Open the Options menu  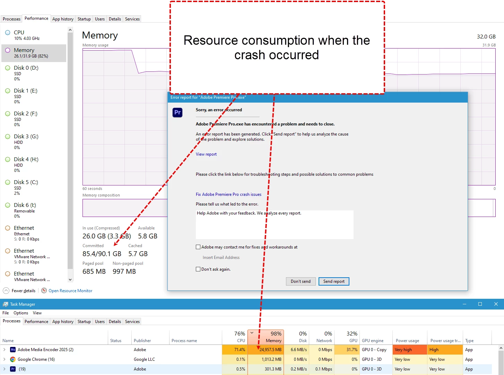(21, 313)
